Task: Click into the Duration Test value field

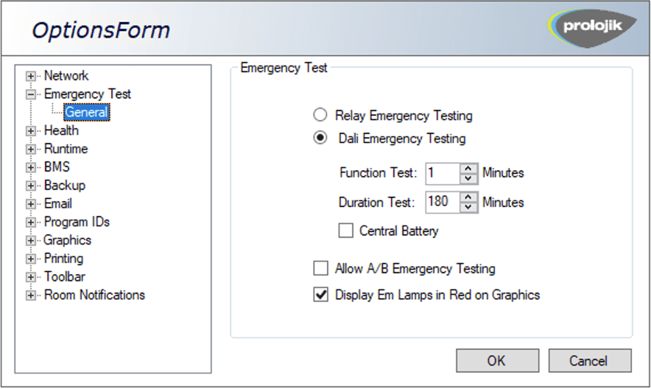Action: [442, 202]
